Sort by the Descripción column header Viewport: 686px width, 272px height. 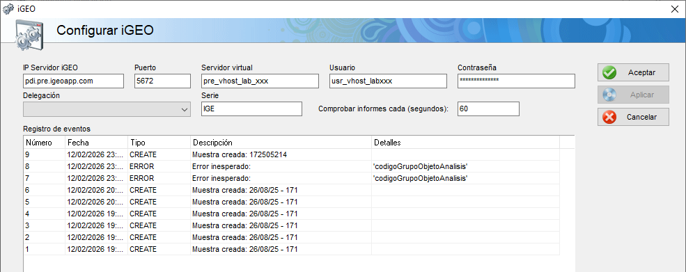[x=281, y=143]
